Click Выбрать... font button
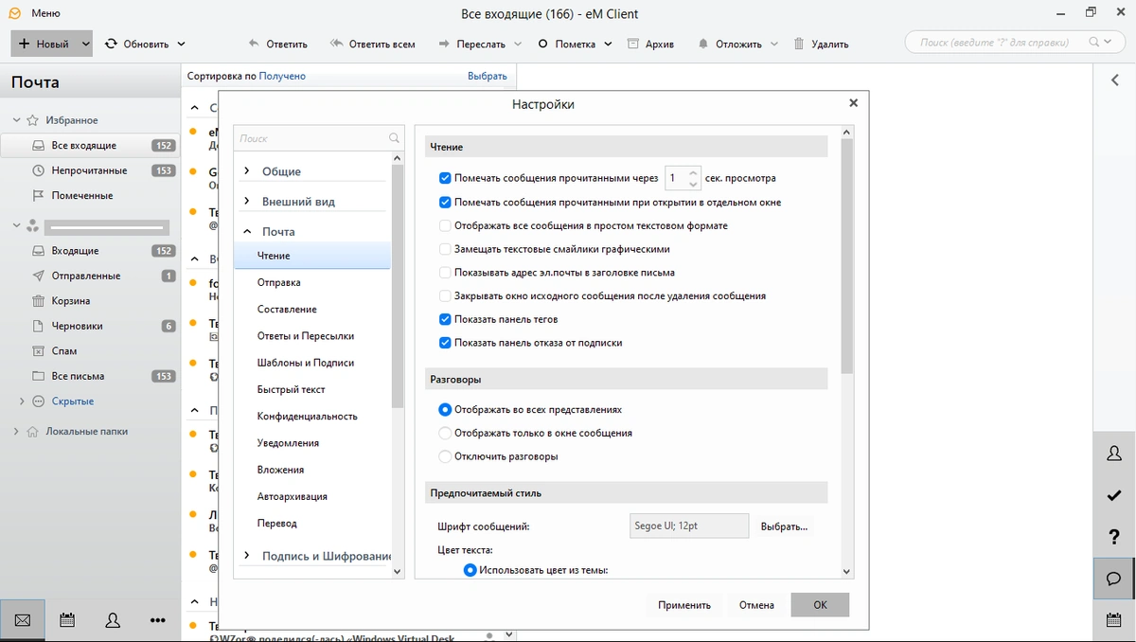Screen dimensions: 1136x642 click(785, 526)
